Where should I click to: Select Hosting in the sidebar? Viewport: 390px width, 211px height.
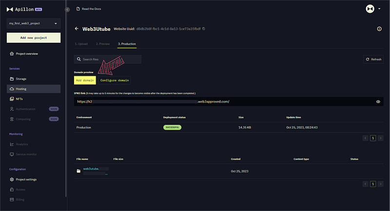coord(34,89)
